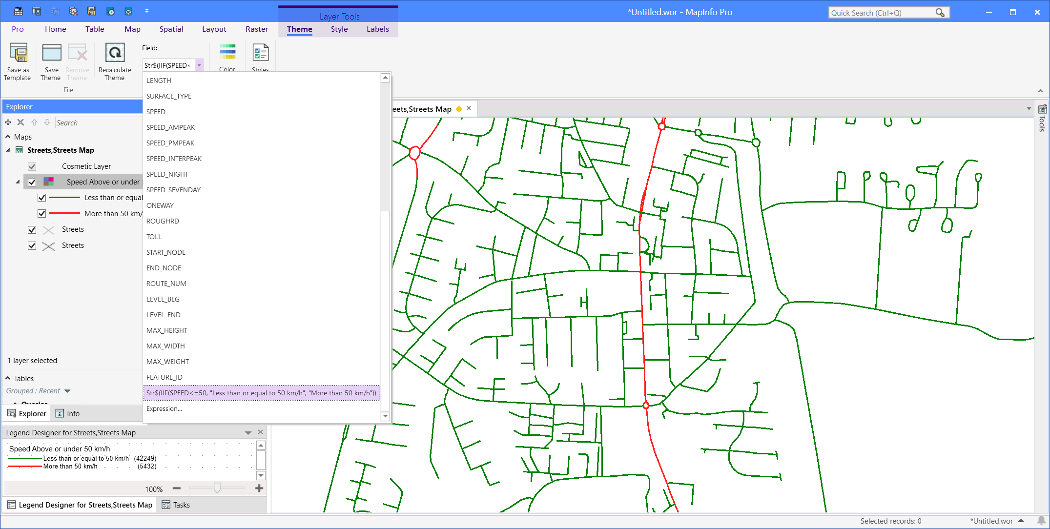
Task: Switch to the Style ribbon tab
Action: pos(339,29)
